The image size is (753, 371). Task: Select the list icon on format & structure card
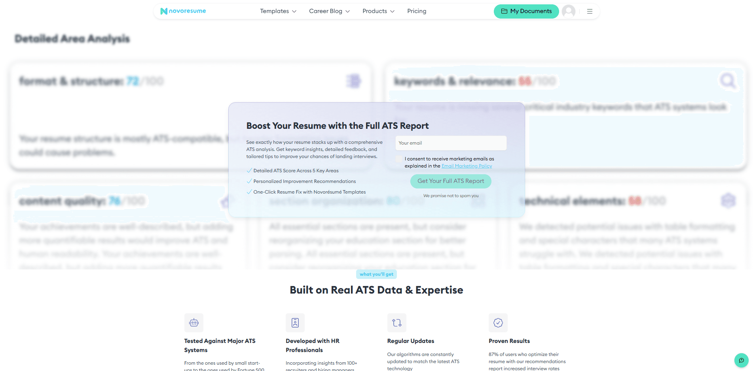tap(353, 81)
